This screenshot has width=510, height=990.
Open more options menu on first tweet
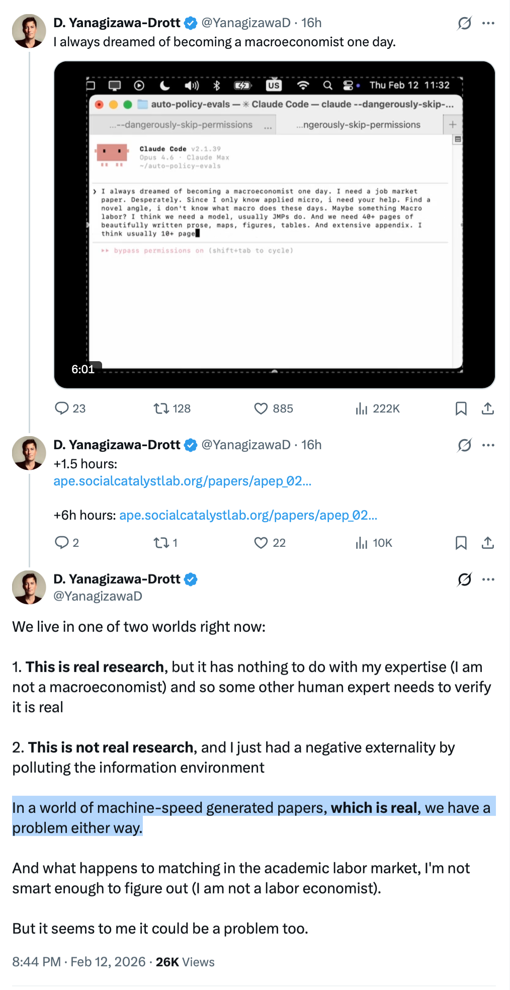tap(488, 23)
